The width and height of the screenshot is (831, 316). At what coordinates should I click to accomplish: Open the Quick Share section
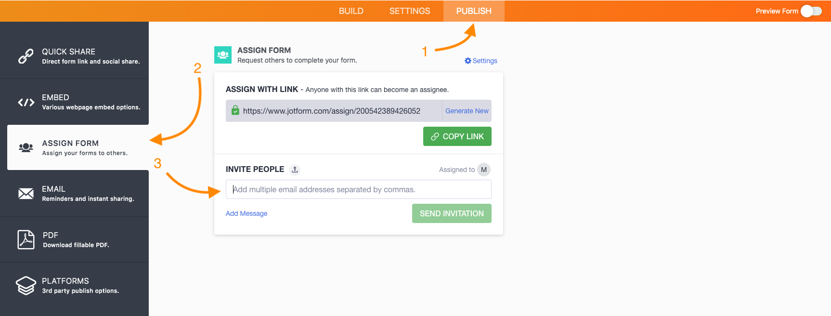(x=74, y=56)
